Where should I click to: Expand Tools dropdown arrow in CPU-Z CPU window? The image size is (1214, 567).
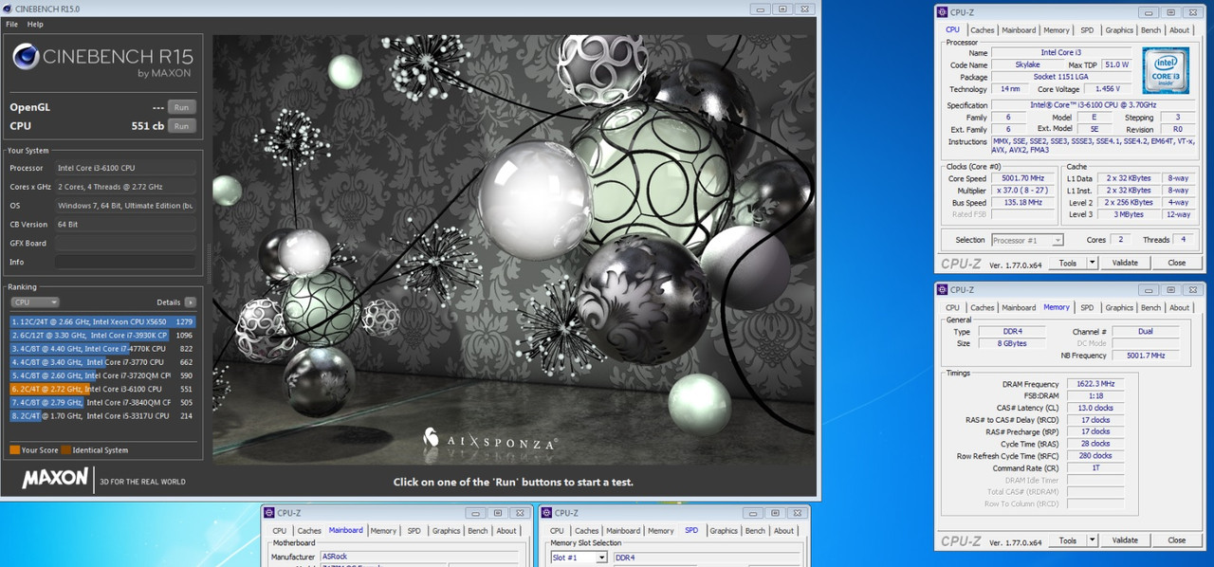[x=1092, y=263]
